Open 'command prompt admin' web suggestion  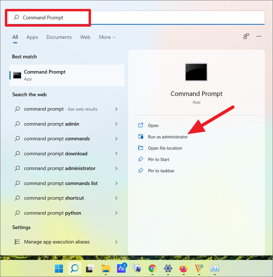[x=66, y=124]
